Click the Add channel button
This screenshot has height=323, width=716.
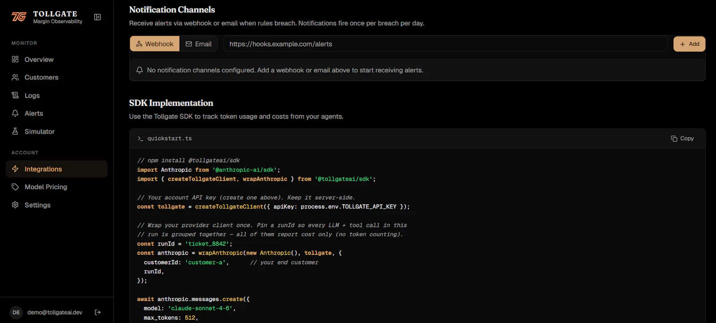point(689,44)
